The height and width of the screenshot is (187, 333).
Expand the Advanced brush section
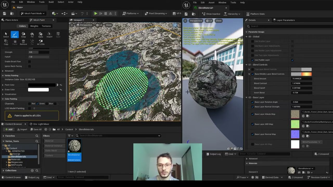coord(3,71)
